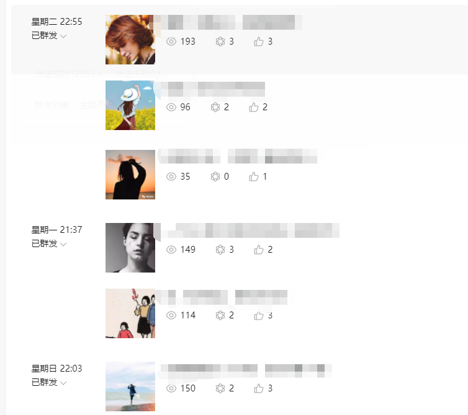
Task: Click the thumbs-up icon in the 114-views row
Action: click(x=259, y=315)
